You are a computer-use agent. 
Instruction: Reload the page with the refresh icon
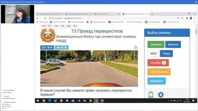pos(45,18)
